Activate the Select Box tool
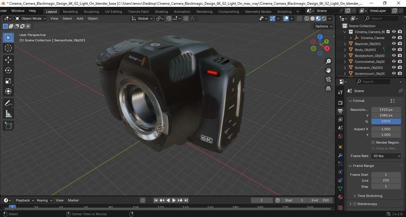 (8, 38)
